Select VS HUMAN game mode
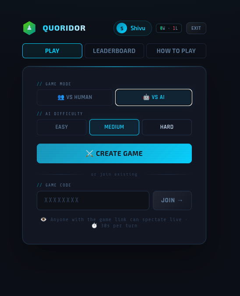The width and height of the screenshot is (240, 296). pos(75,97)
